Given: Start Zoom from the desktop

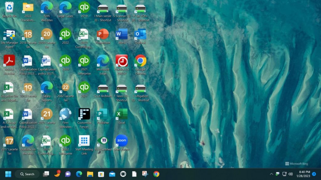Looking at the screenshot, I should click(121, 140).
